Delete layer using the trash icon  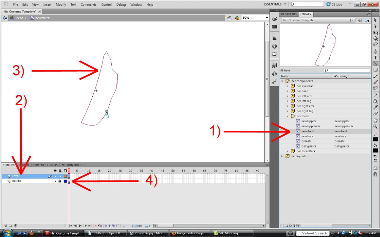pyautogui.click(x=15, y=226)
